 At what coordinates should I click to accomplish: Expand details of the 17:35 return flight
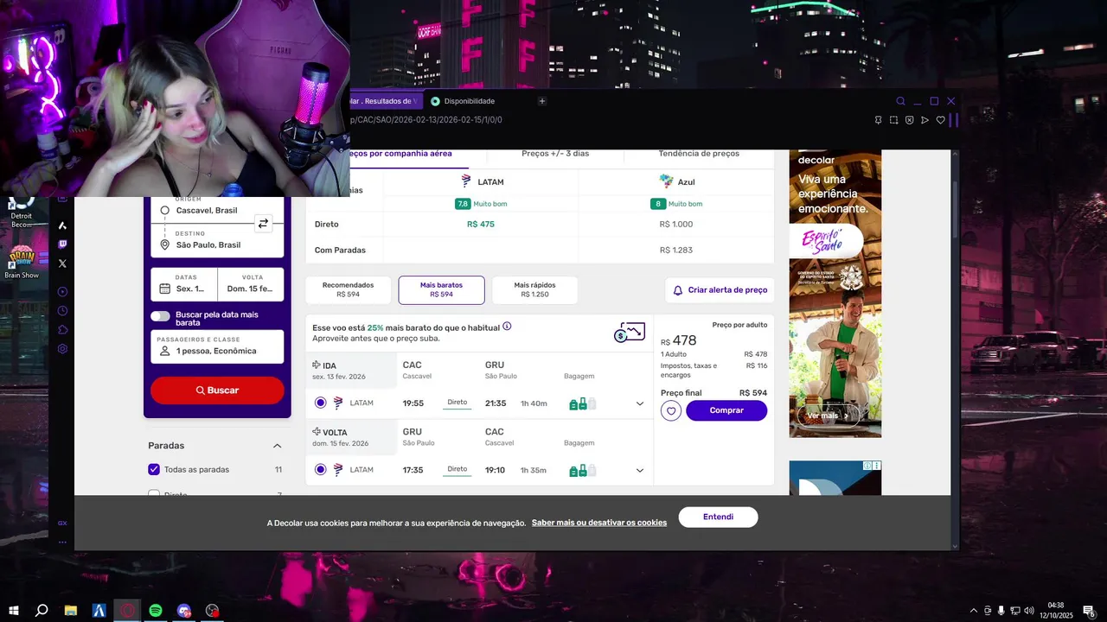(x=640, y=471)
